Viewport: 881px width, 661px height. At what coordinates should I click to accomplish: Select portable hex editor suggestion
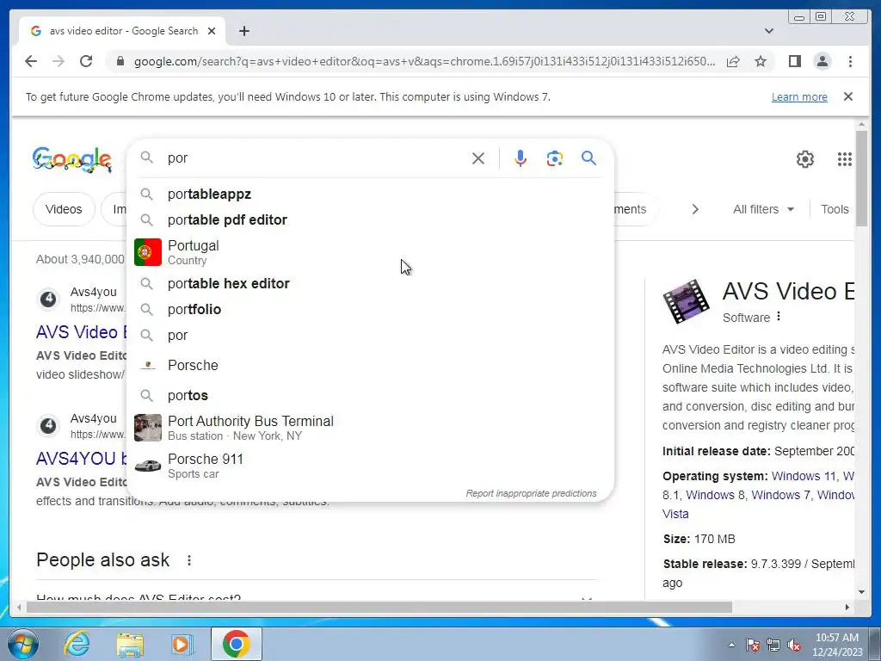pos(371,283)
